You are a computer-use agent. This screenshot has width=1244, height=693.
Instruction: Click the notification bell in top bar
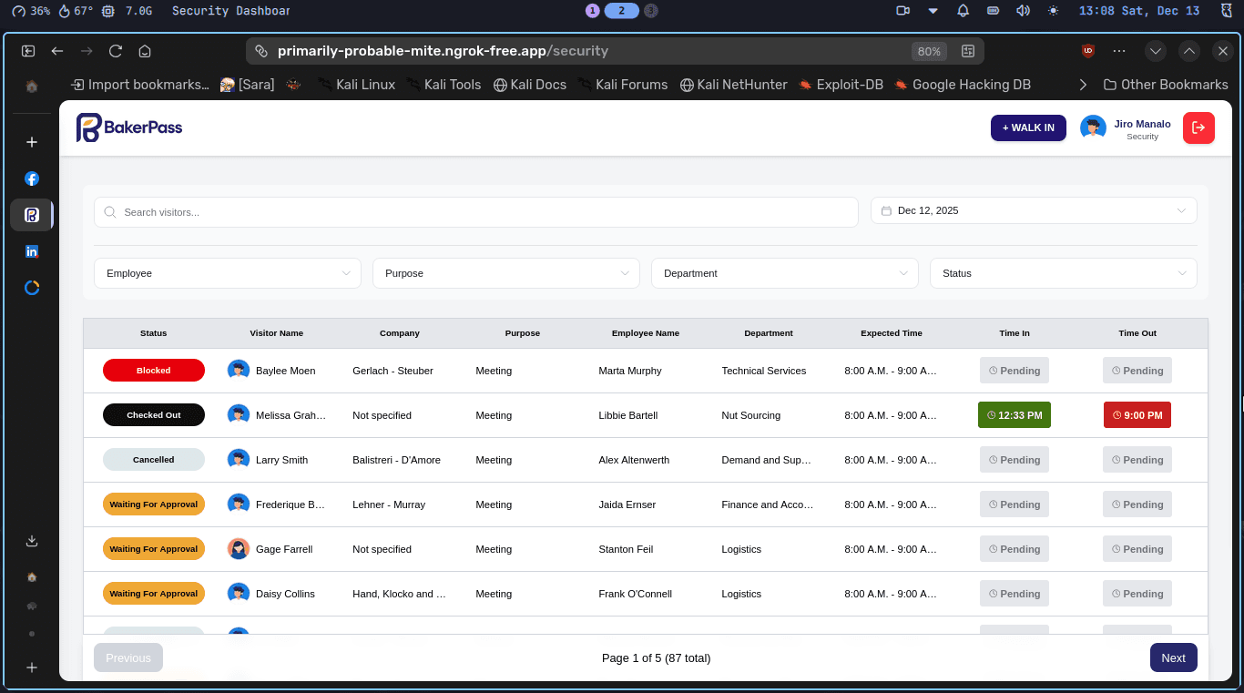tap(963, 11)
